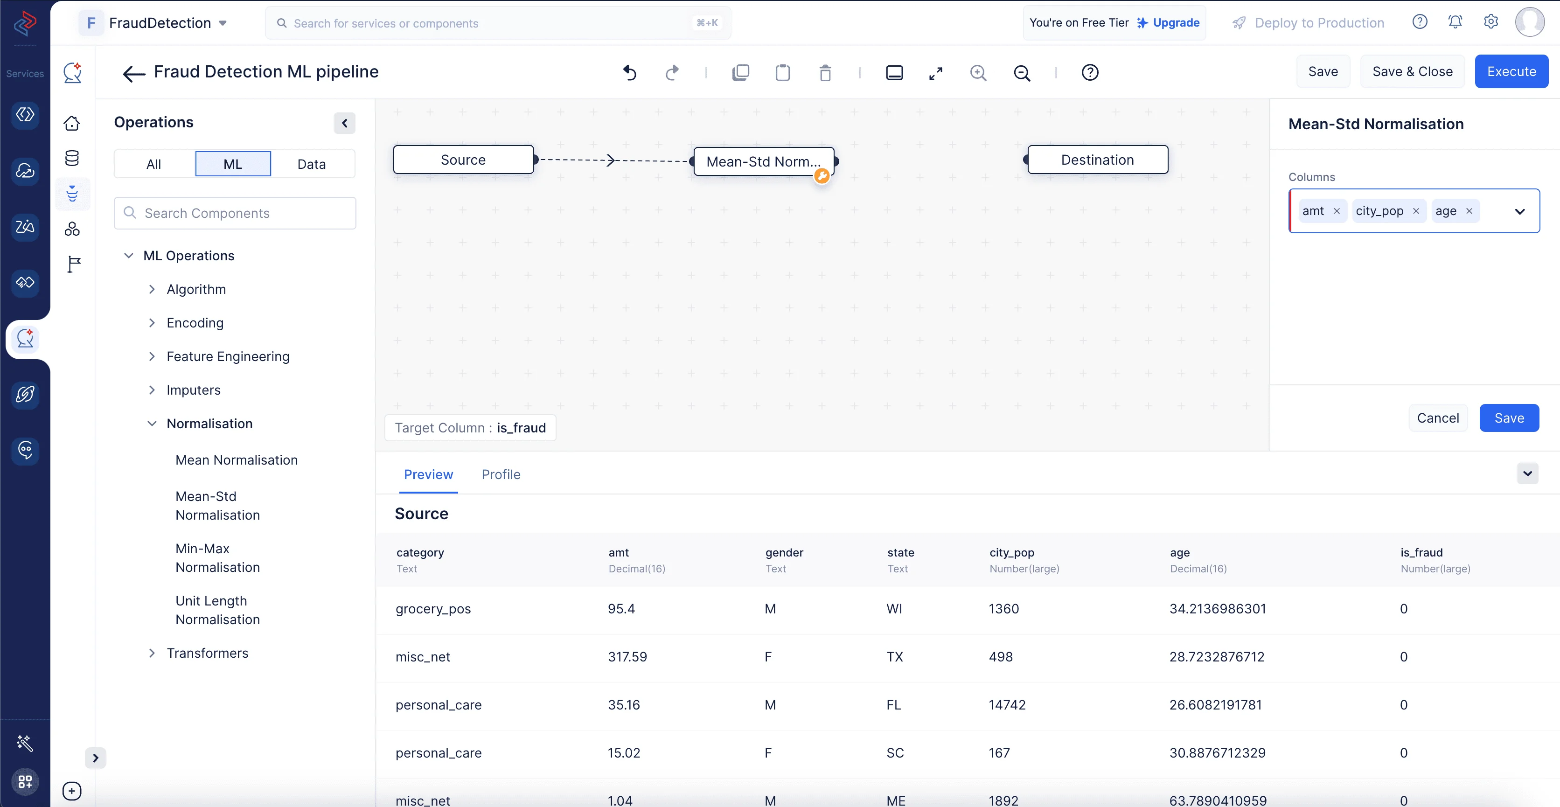Click the undo arrow in the toolbar
Screen dimensions: 1560x807
[630, 73]
